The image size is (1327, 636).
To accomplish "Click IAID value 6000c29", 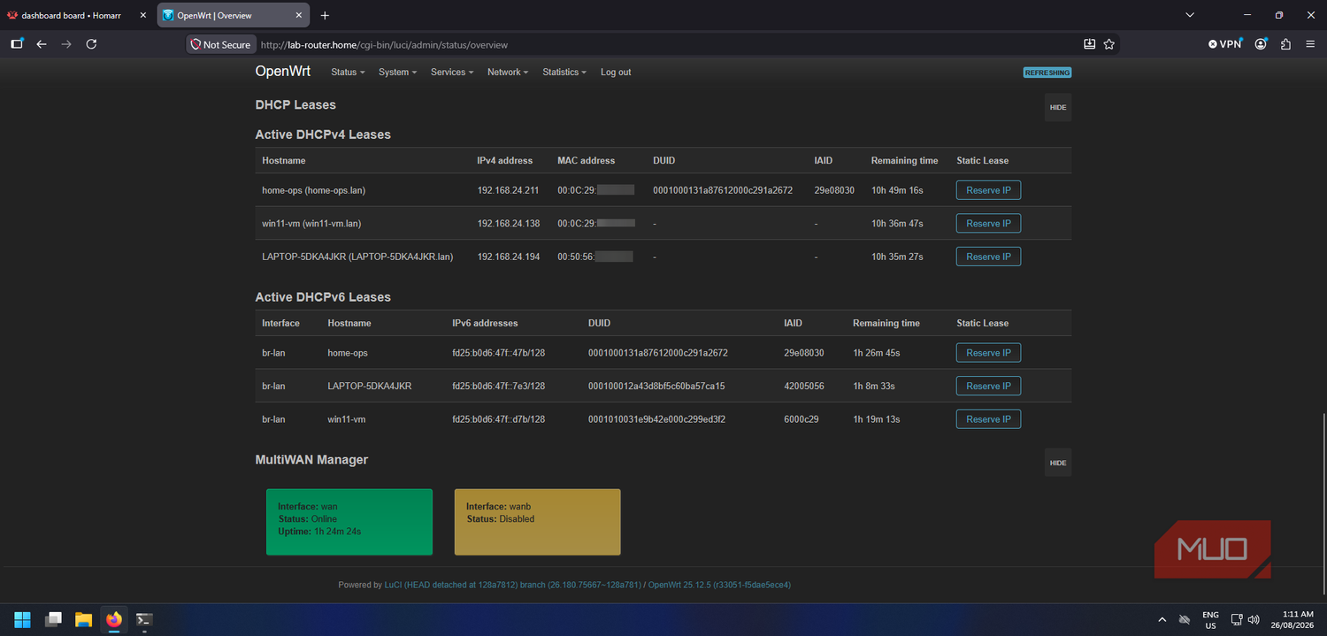I will pos(802,419).
